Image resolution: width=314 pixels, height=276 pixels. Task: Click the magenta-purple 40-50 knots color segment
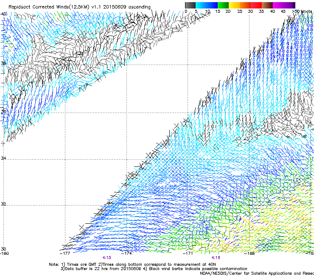(x=284, y=5)
